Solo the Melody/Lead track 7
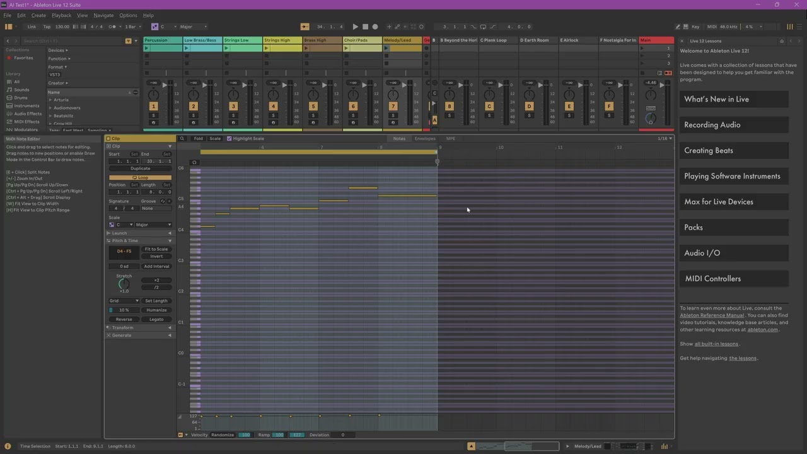This screenshot has width=807, height=454. pos(393,115)
